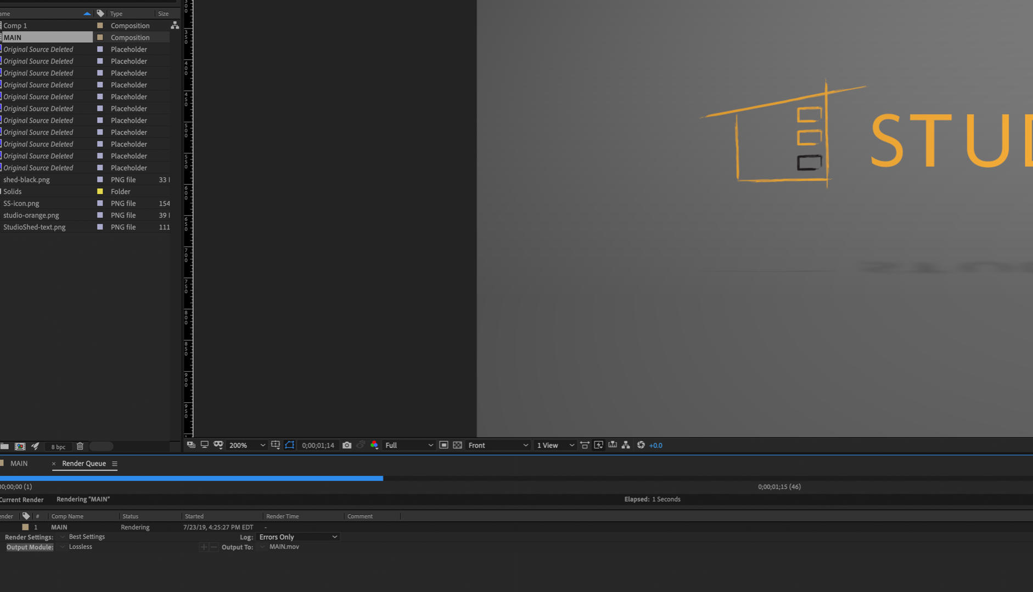1033x592 pixels.
Task: Add output module with plus button
Action: [x=204, y=547]
